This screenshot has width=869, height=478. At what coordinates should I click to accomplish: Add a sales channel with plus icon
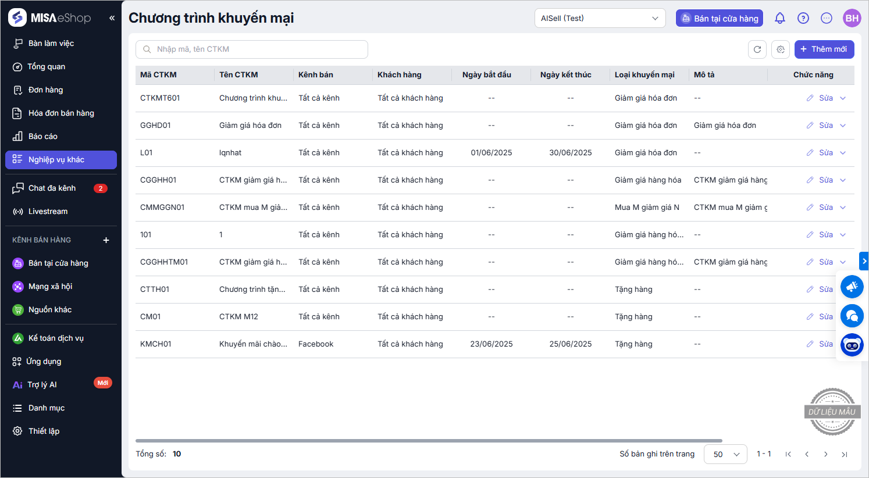click(106, 240)
